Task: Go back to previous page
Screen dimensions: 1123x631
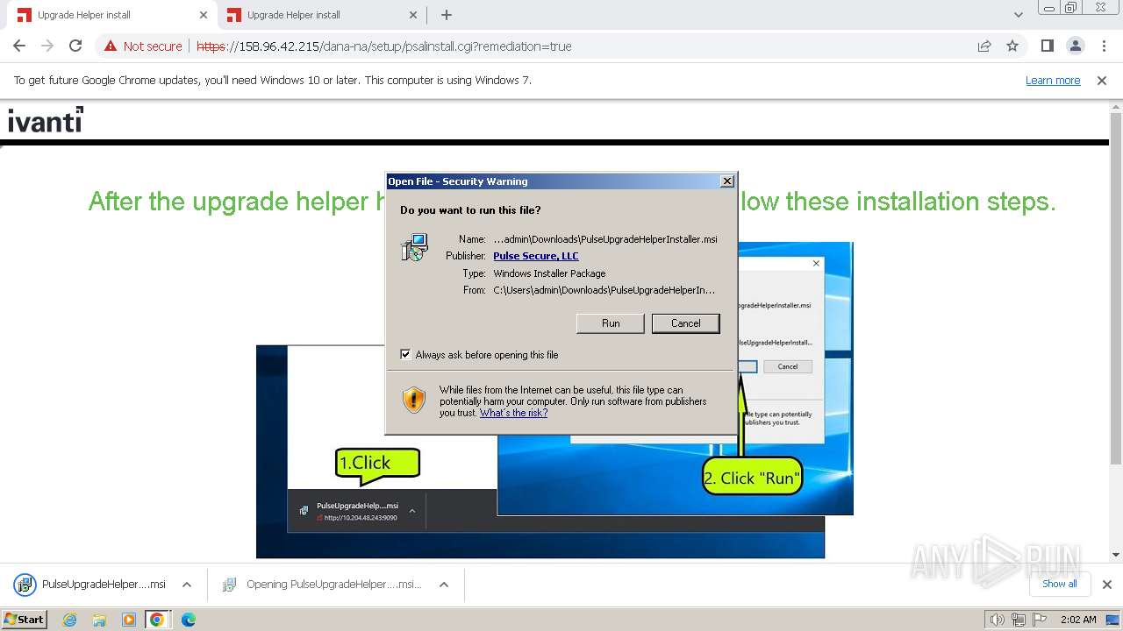Action: pos(19,46)
